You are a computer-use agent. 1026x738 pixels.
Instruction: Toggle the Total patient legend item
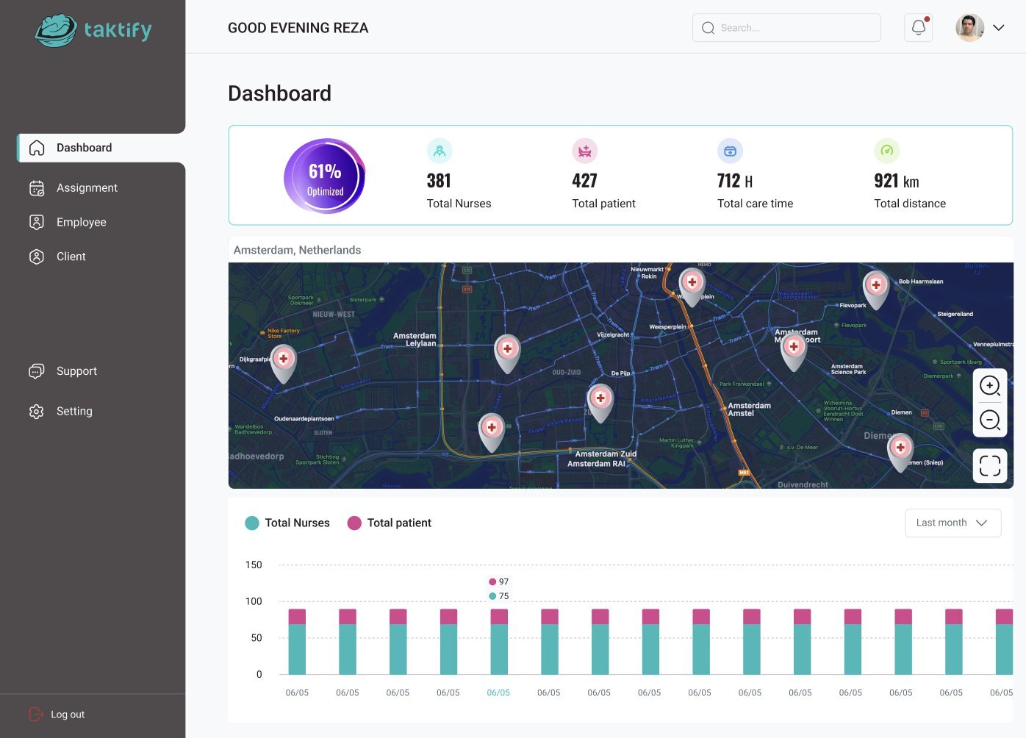[389, 523]
